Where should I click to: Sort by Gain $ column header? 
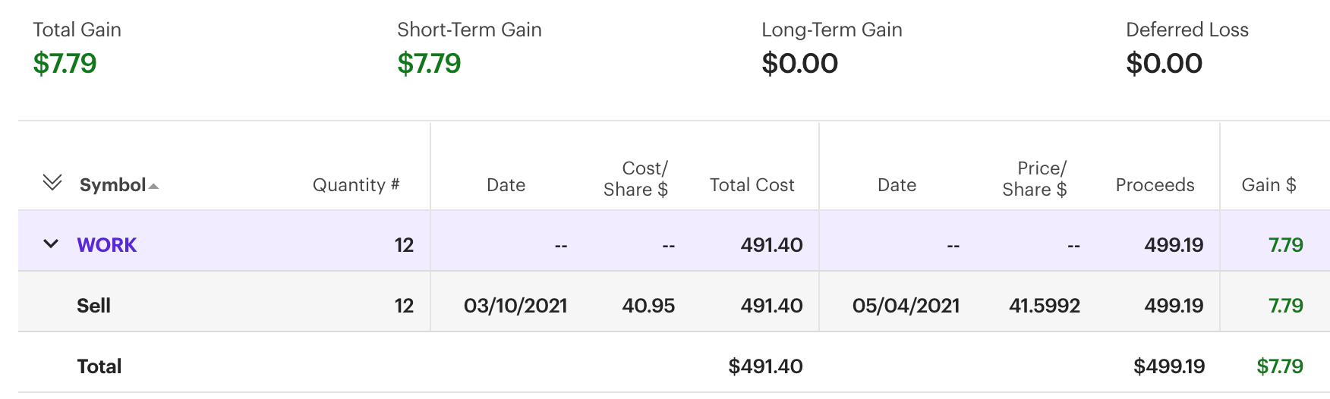pos(1269,185)
